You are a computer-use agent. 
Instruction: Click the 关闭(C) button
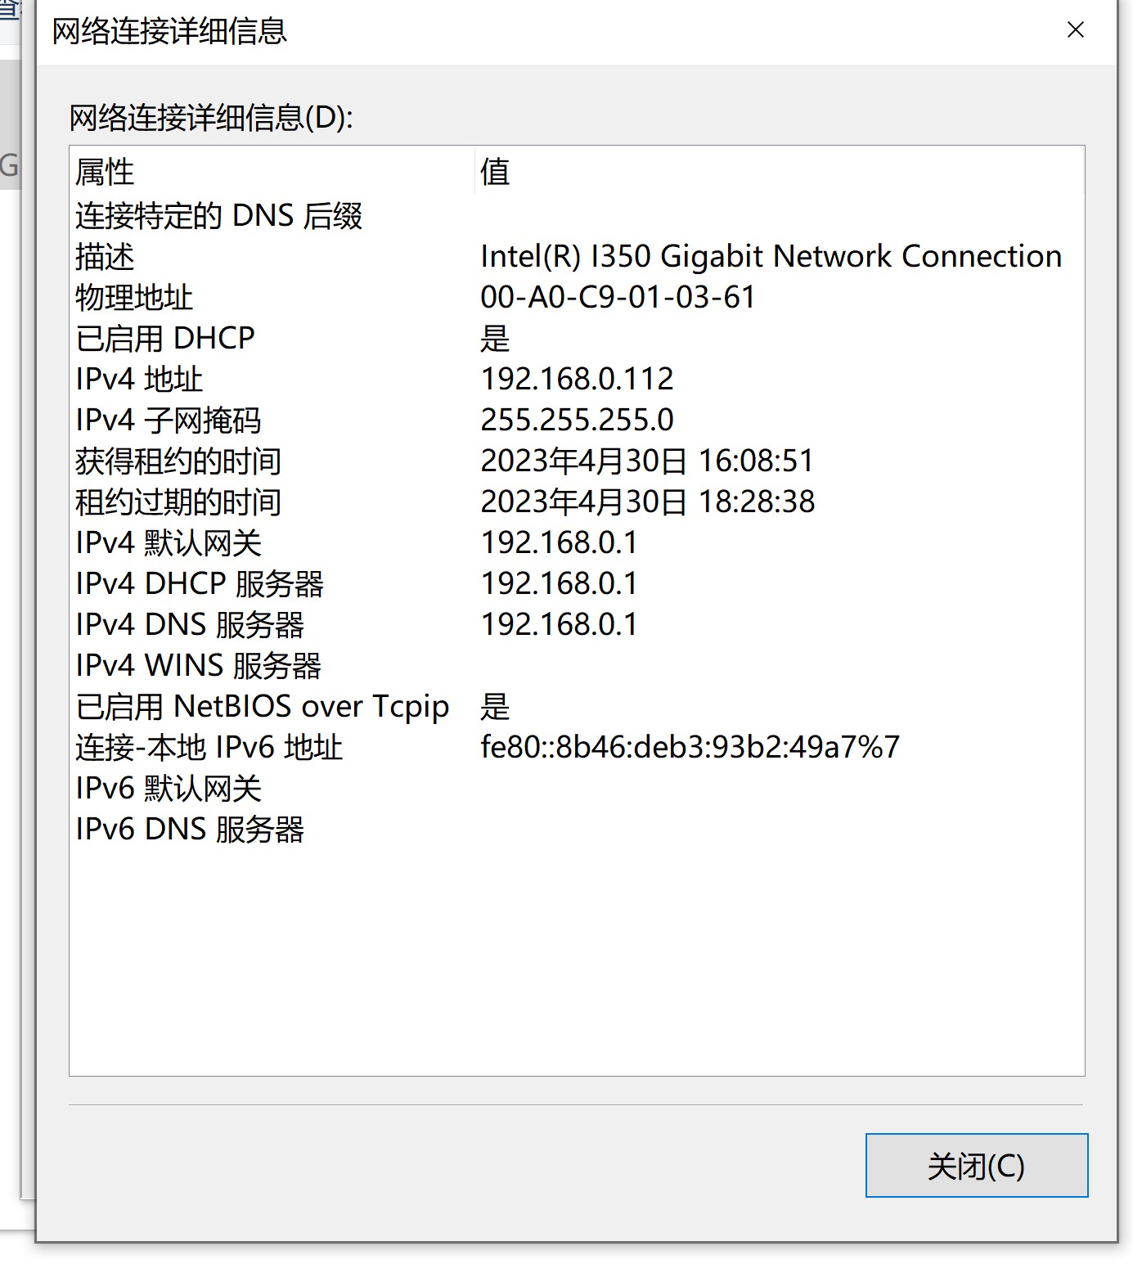pyautogui.click(x=976, y=1165)
